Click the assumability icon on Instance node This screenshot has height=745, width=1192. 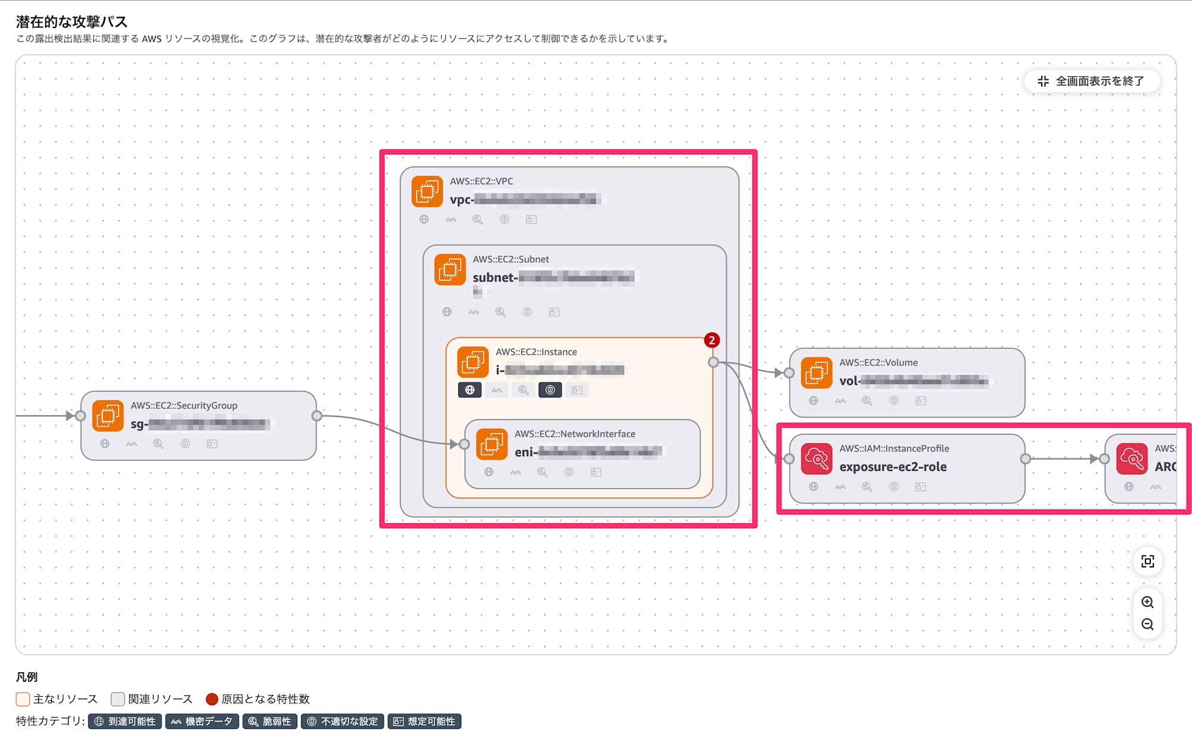click(x=577, y=390)
